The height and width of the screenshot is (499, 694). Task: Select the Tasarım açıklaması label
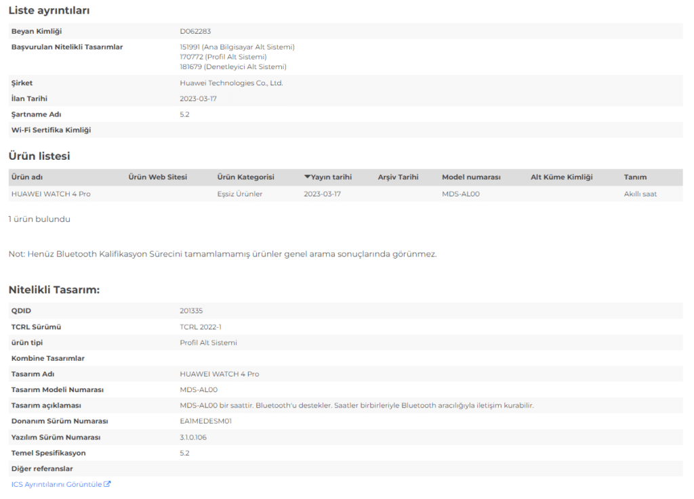[46, 406]
